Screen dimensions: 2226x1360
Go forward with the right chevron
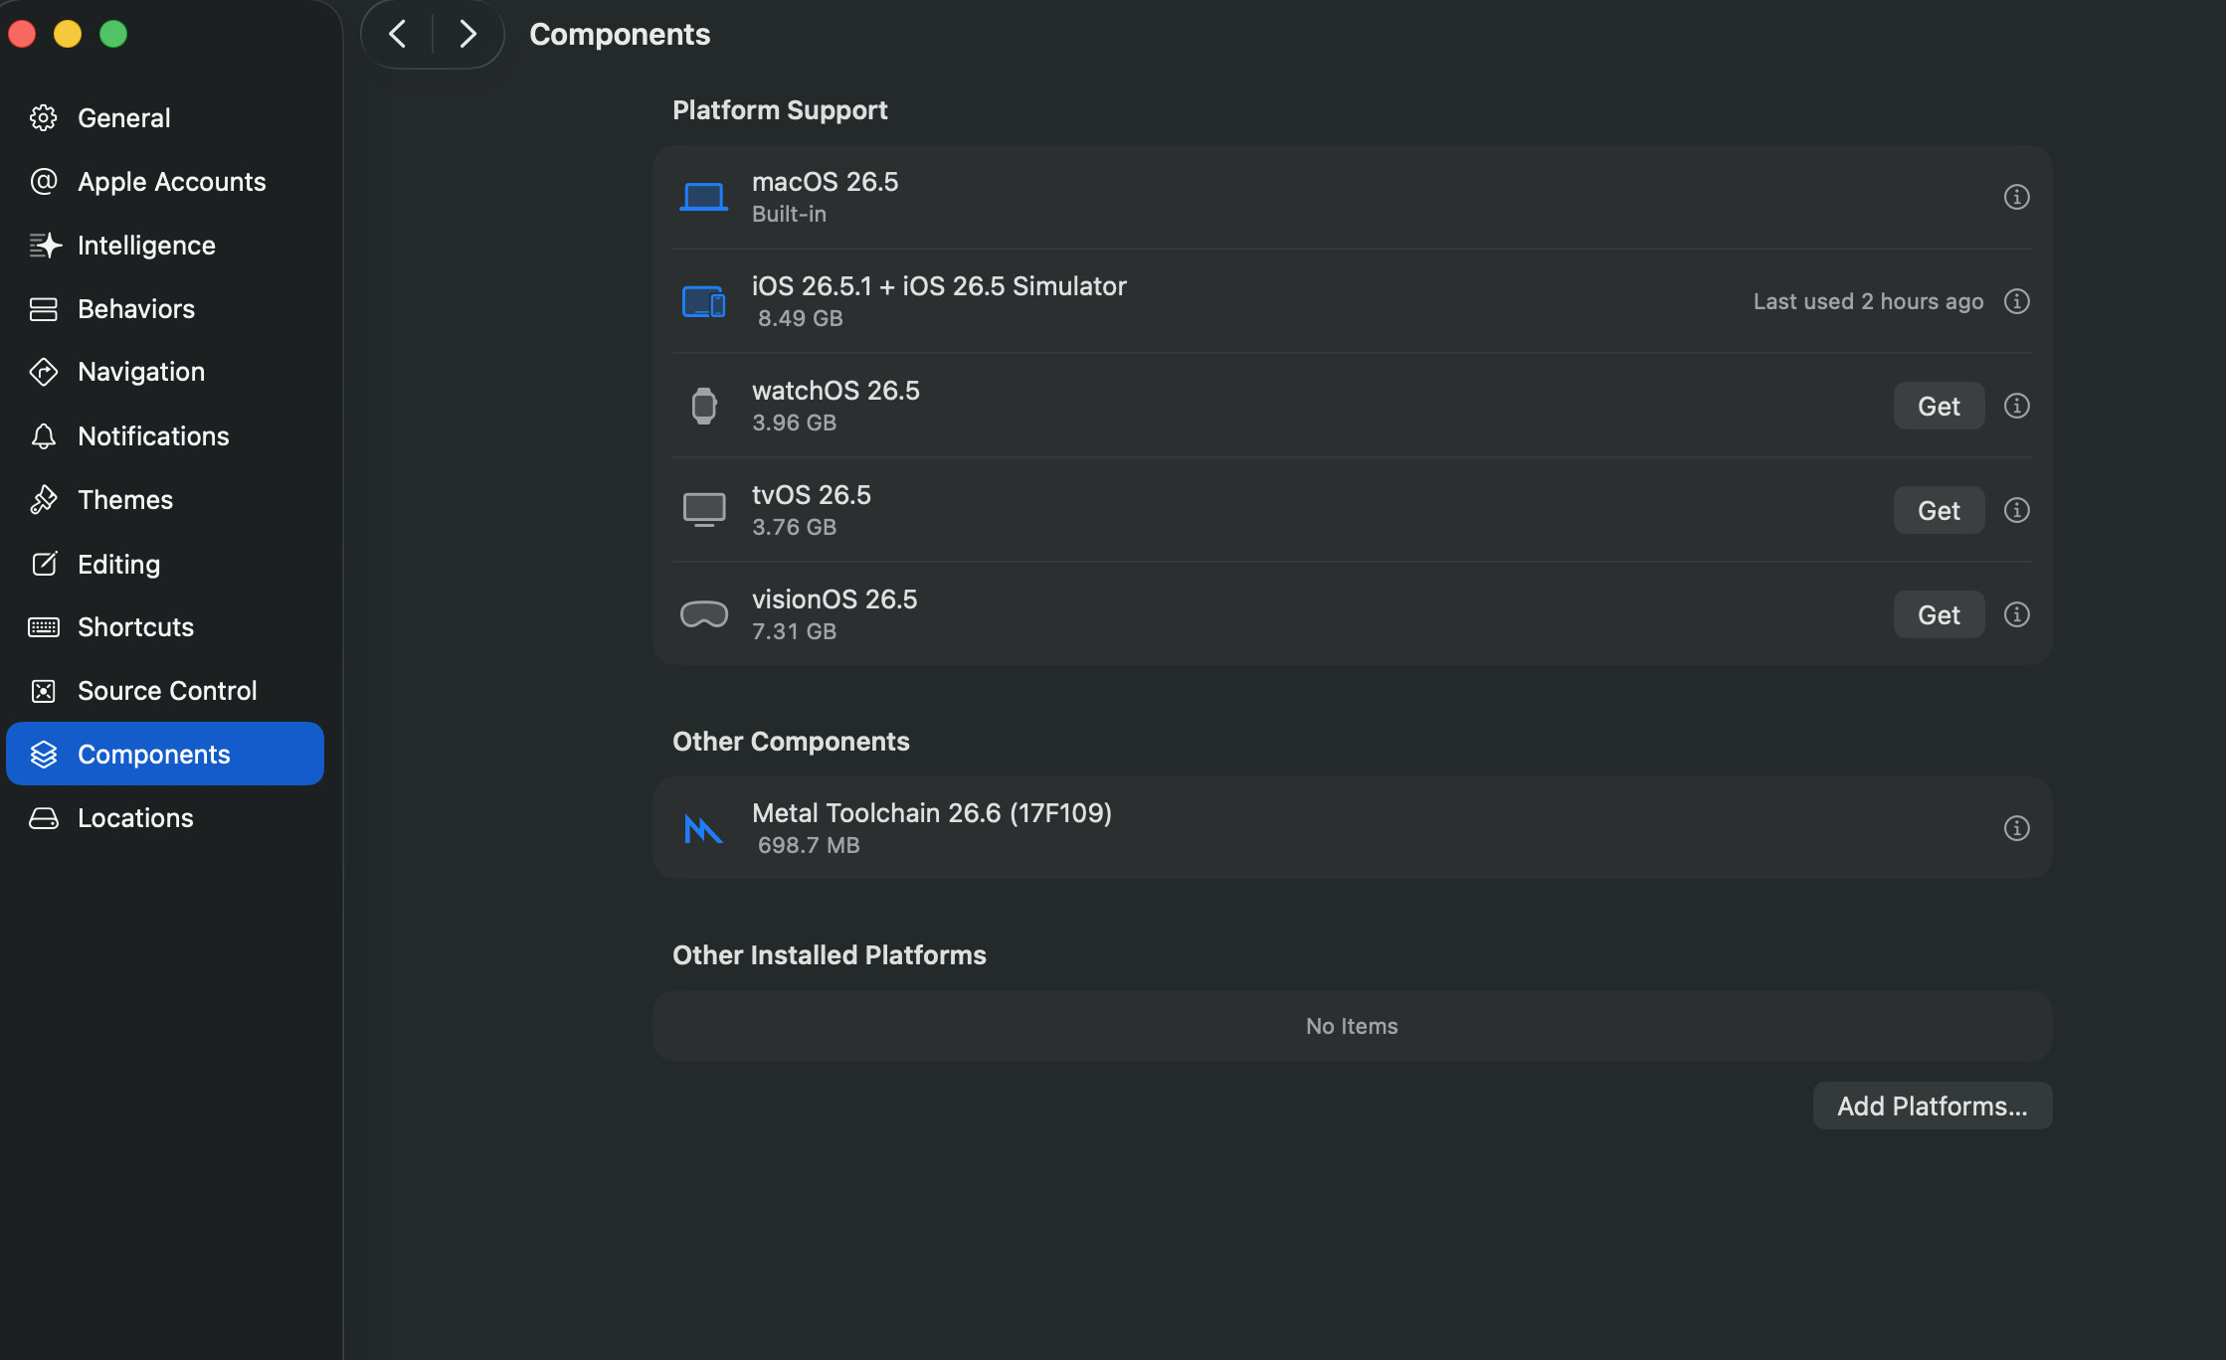[467, 34]
